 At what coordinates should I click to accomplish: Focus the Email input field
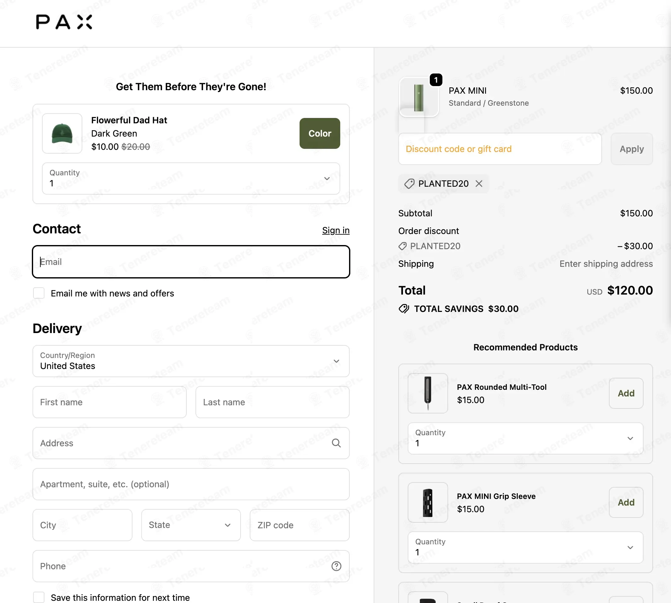coord(191,262)
